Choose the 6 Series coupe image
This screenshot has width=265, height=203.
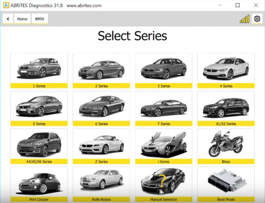pos(101,106)
